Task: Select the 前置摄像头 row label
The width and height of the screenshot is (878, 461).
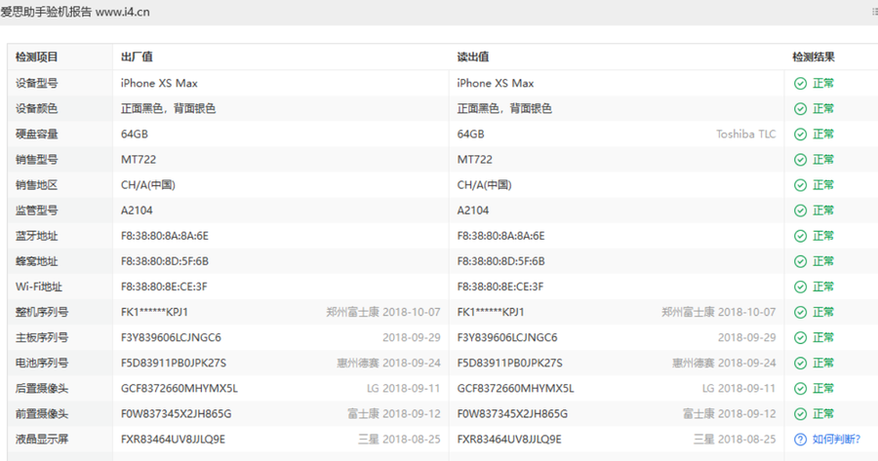Action: pyautogui.click(x=41, y=414)
